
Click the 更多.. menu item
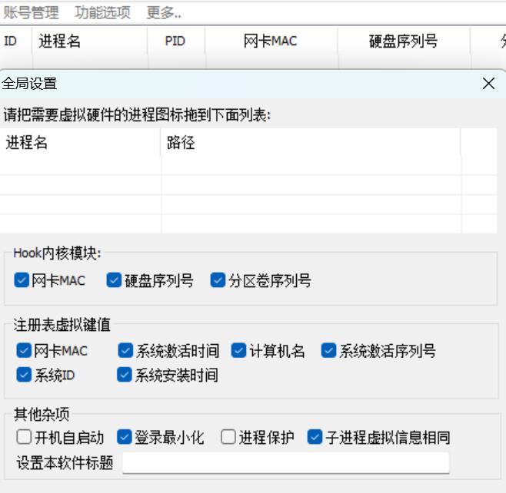point(163,12)
